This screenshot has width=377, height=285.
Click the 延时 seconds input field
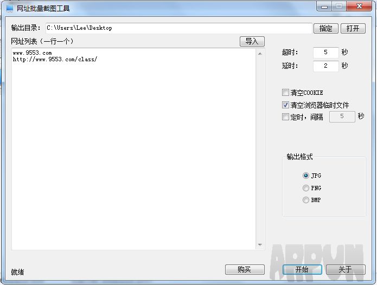pyautogui.click(x=326, y=66)
